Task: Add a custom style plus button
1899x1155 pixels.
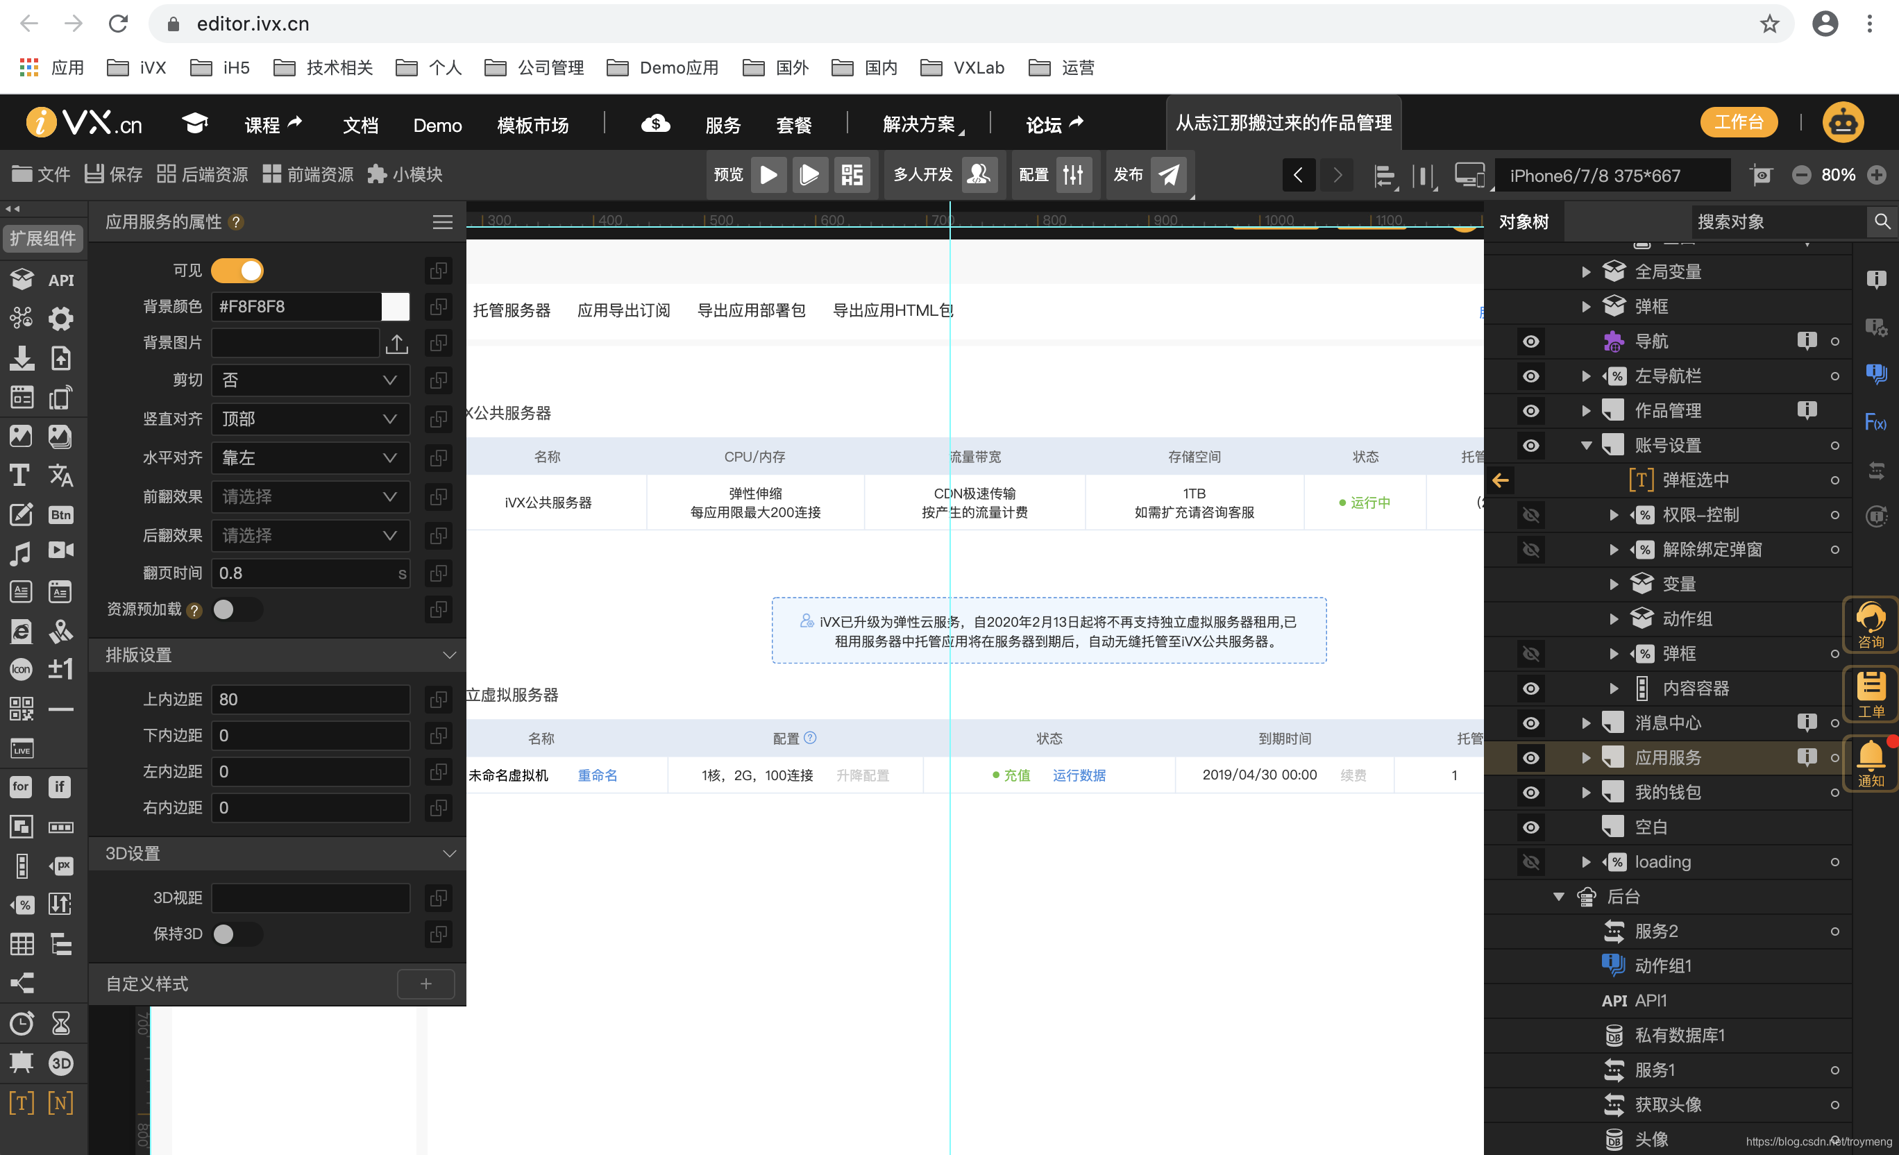Action: coord(425,983)
